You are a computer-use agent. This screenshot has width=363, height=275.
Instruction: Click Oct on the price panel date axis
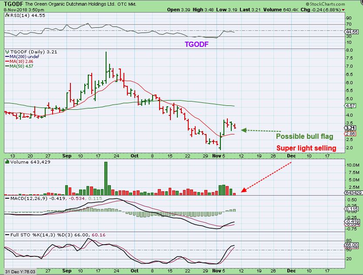tap(134, 156)
